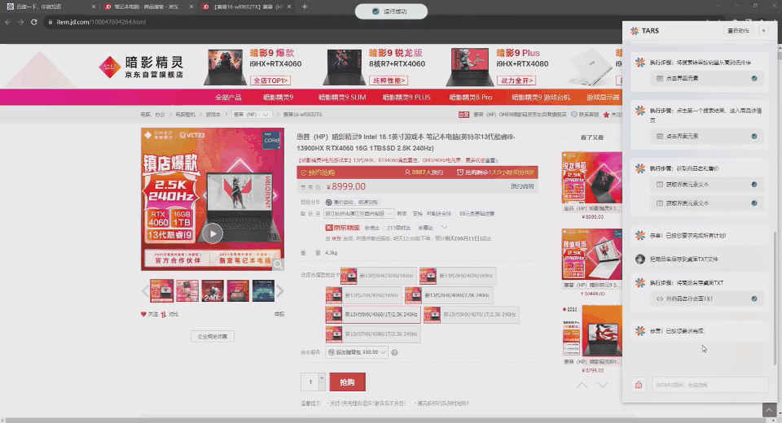The width and height of the screenshot is (782, 423).
Task: Choose the 新13代i9HX/4060/1T/2.5K 240Hz configuration
Action: point(374,315)
